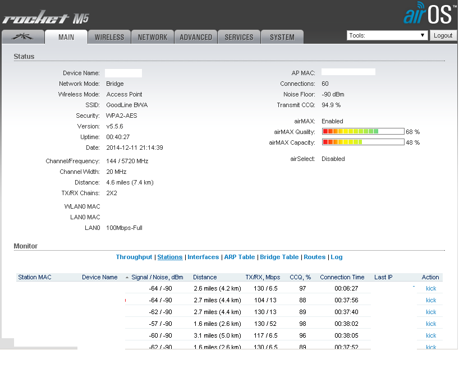459x387 pixels.
Task: Open the SERVICES tab
Action: [239, 37]
